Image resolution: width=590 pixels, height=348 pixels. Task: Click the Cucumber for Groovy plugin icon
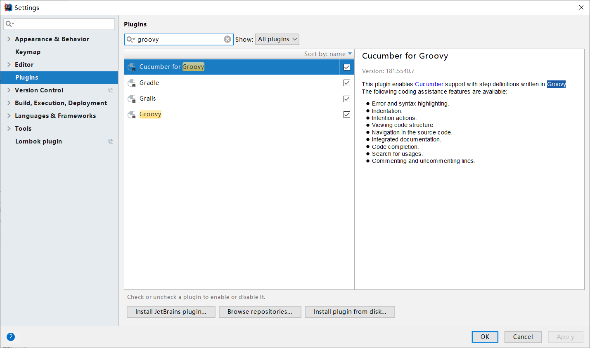[132, 67]
